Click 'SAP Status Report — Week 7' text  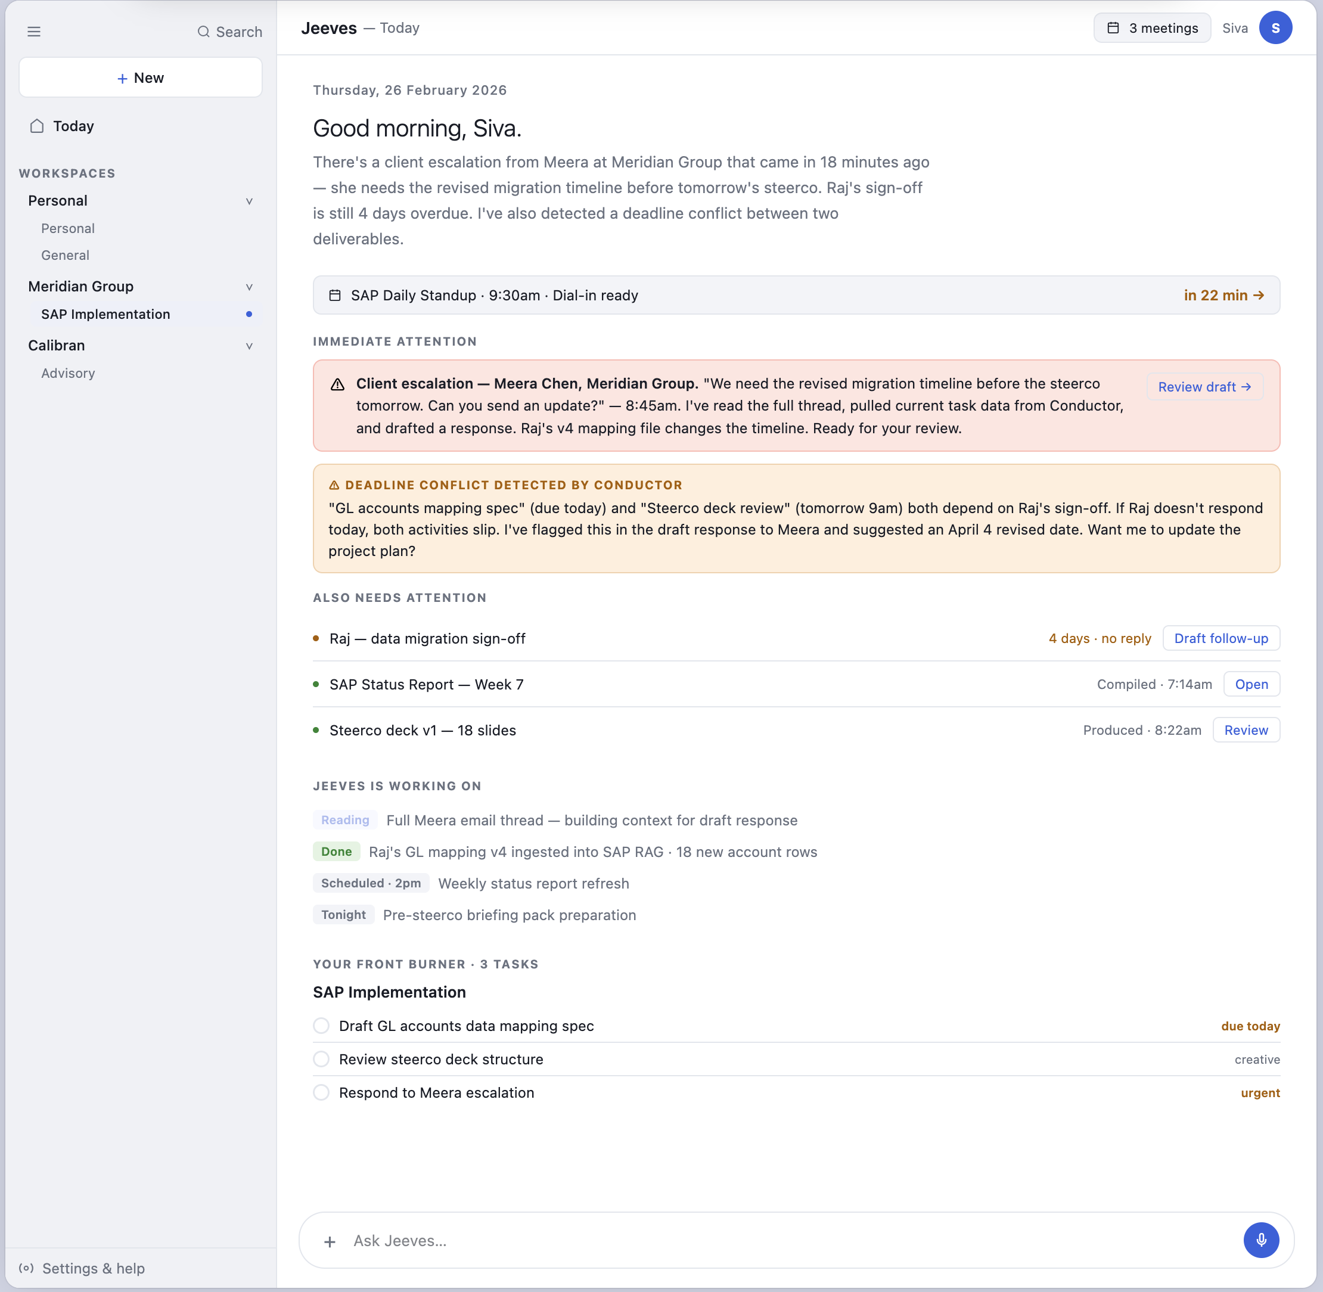(x=427, y=684)
